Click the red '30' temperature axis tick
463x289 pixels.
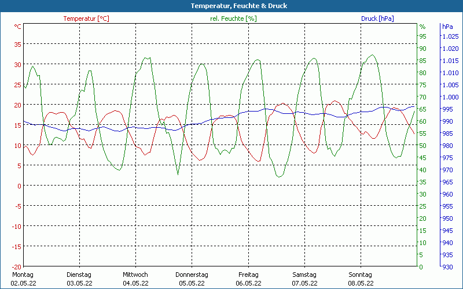pos(18,65)
